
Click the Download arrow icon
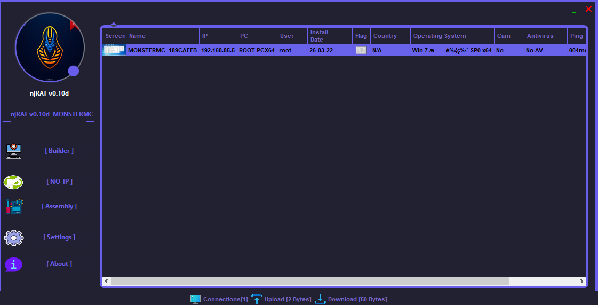point(320,299)
